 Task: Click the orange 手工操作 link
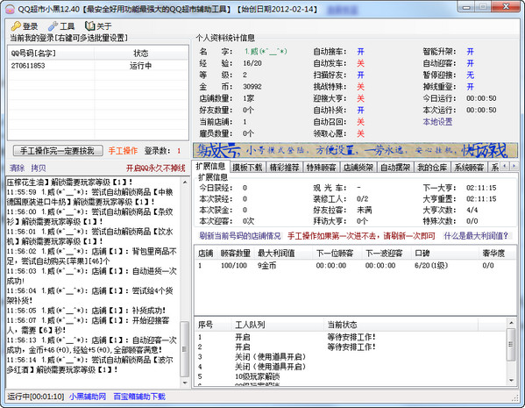click(x=123, y=151)
